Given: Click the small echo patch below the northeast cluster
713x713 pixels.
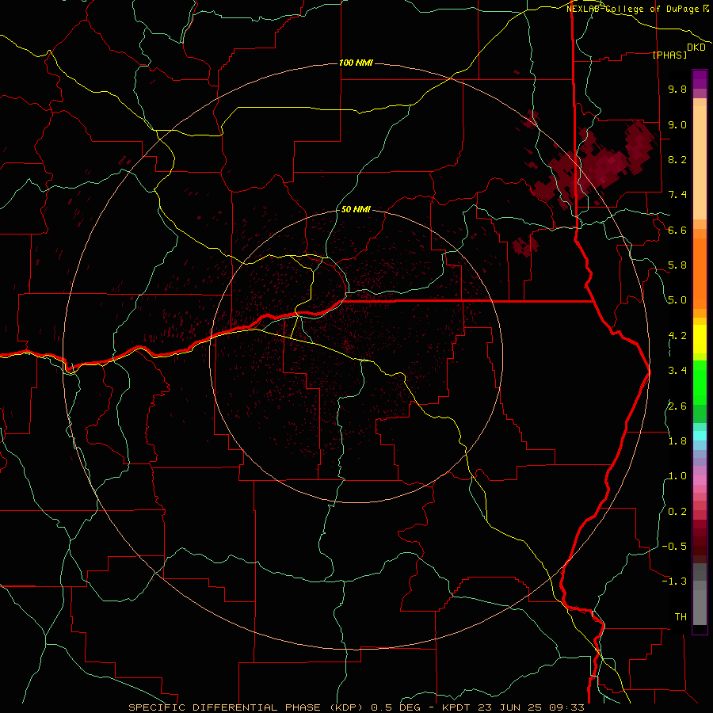Looking at the screenshot, I should [525, 246].
